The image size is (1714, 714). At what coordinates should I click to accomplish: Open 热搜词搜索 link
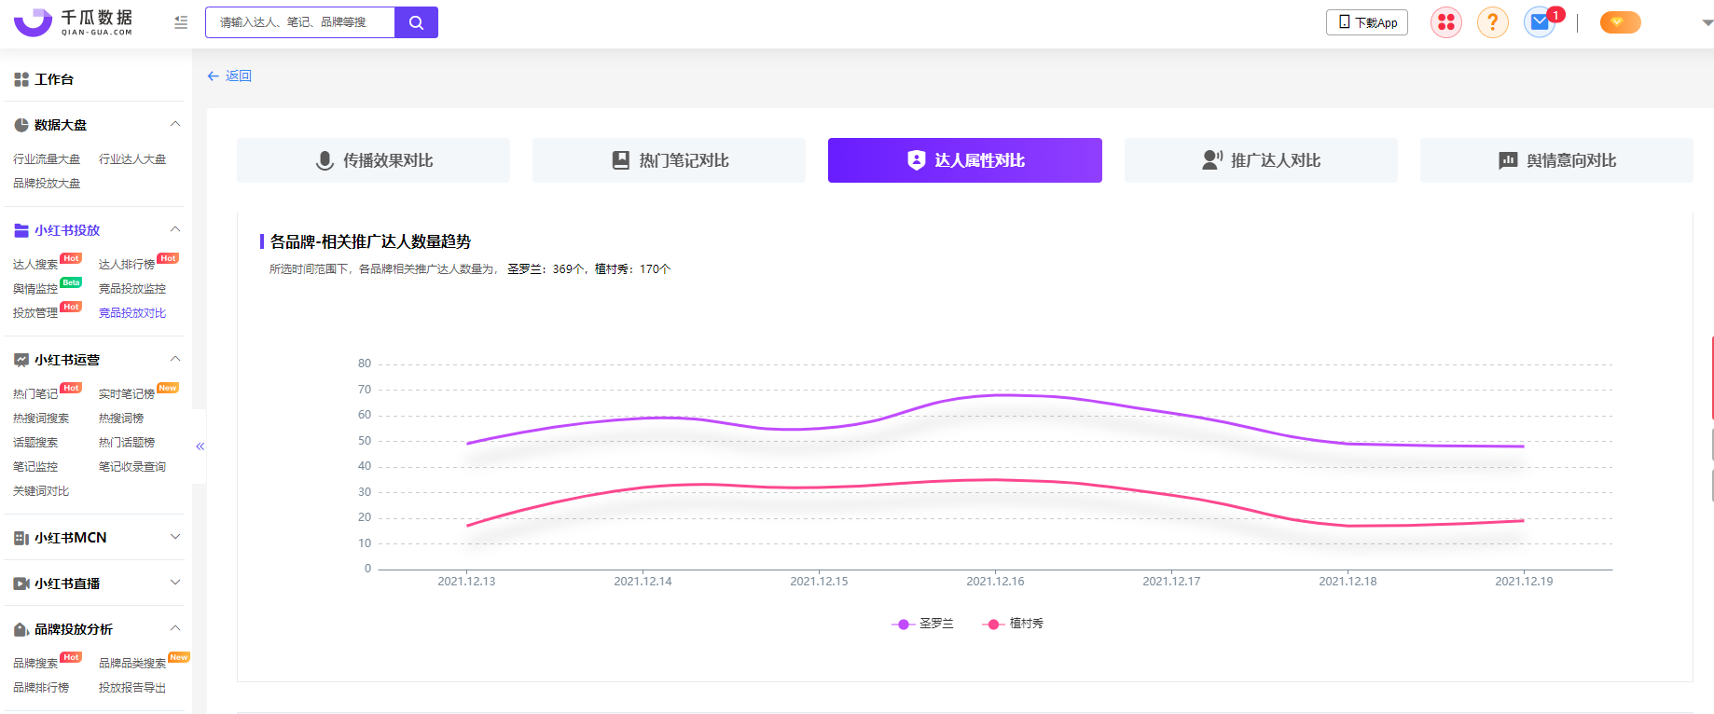41,419
